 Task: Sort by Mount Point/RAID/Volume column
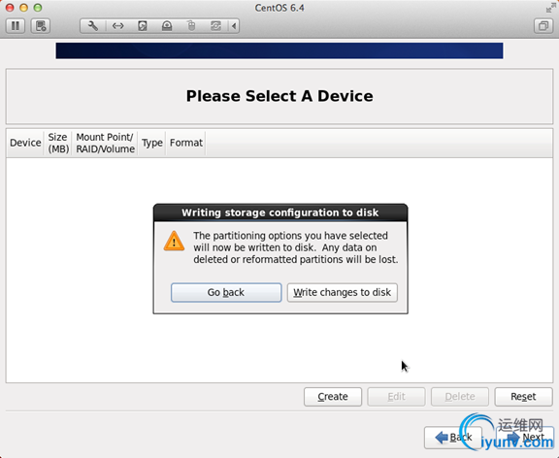105,143
